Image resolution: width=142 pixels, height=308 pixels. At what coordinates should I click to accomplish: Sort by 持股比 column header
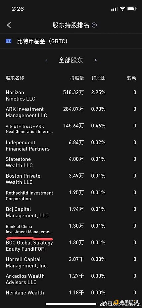98,78
